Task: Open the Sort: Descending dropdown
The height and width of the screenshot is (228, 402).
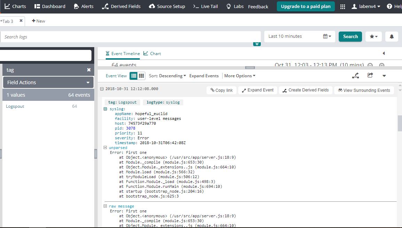Action: pos(167,76)
